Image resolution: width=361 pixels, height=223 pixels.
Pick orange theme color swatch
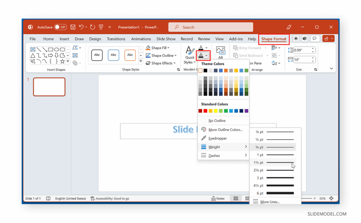(x=226, y=70)
